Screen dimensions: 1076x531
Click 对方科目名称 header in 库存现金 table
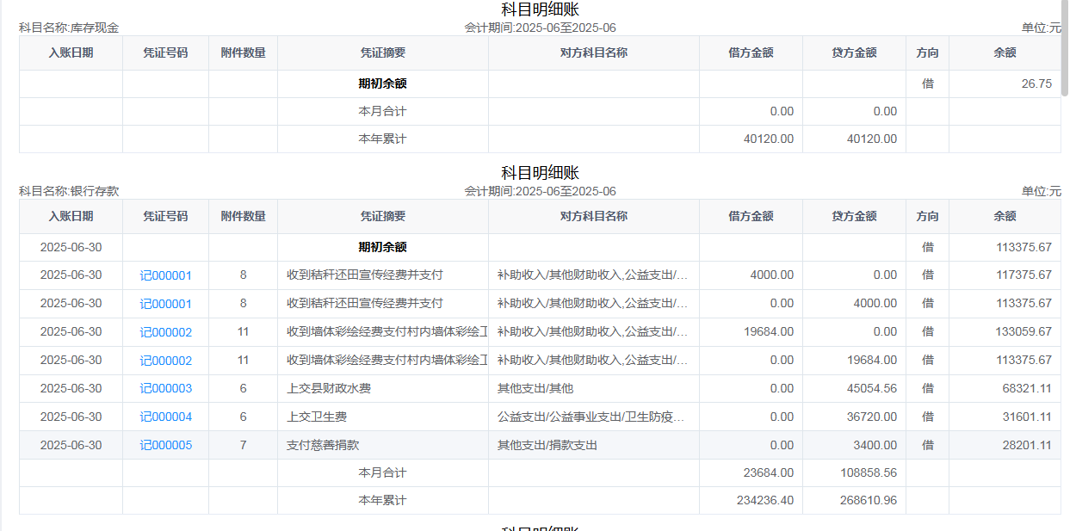coord(593,53)
